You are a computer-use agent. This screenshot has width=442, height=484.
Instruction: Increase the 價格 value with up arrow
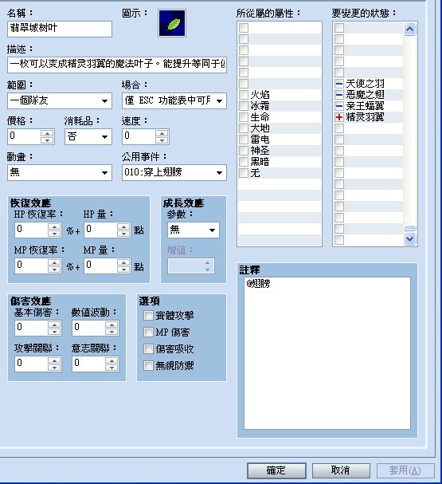point(47,133)
